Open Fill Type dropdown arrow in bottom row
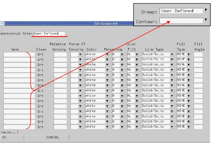 click(189, 127)
